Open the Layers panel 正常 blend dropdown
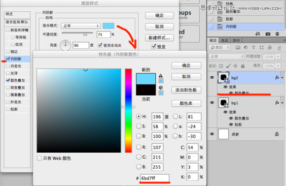The width and height of the screenshot is (286, 186). [x=226, y=57]
